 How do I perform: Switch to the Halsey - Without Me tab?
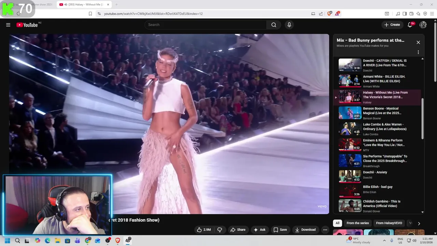84,4
